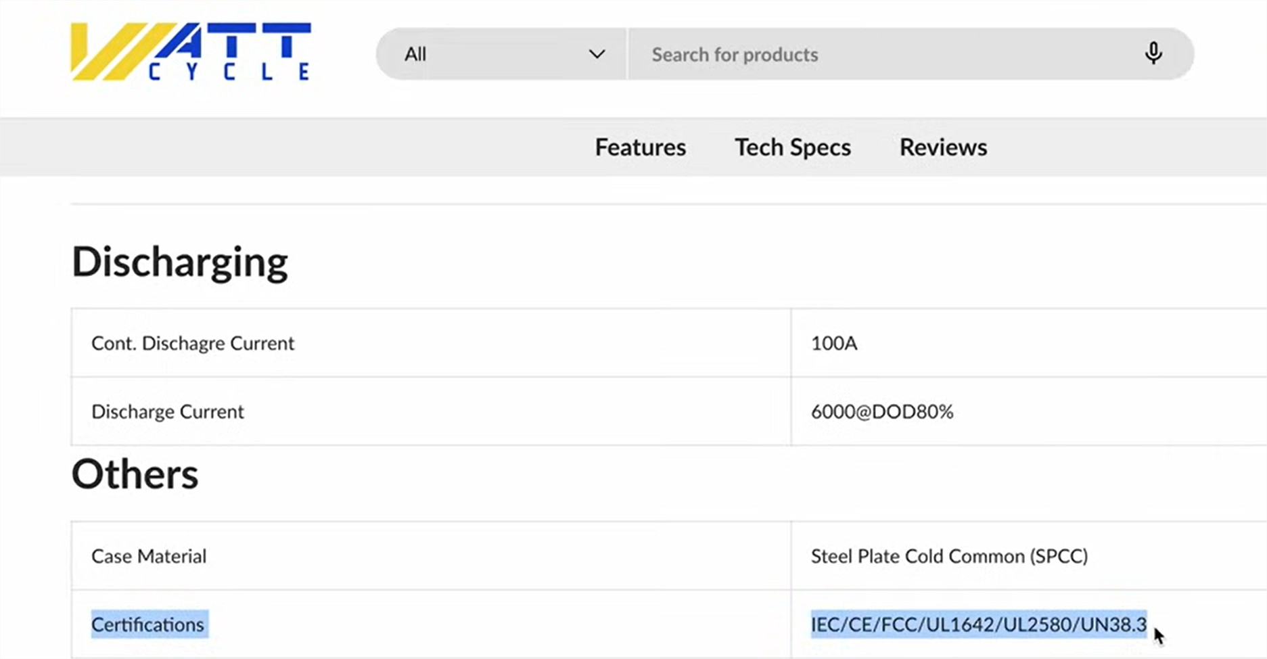Click the highlighted Certifications label
This screenshot has height=659, width=1267.
(148, 624)
